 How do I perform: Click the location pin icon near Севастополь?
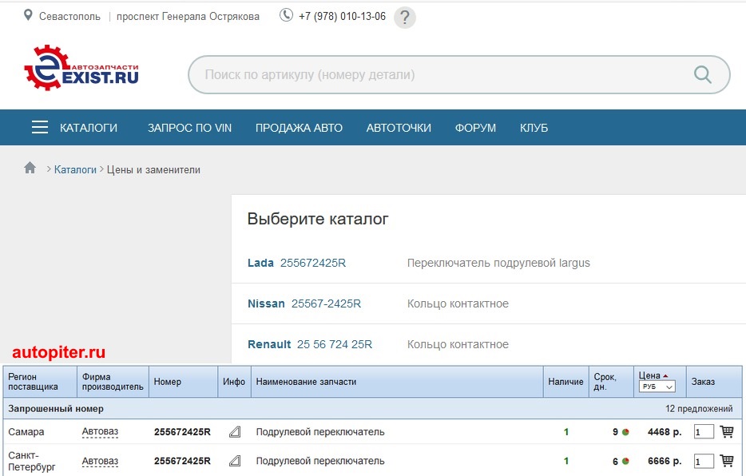(x=28, y=15)
